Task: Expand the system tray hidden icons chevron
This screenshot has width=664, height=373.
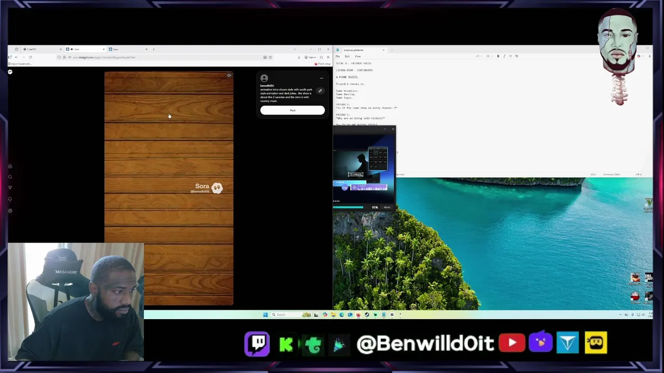Action: [620, 314]
